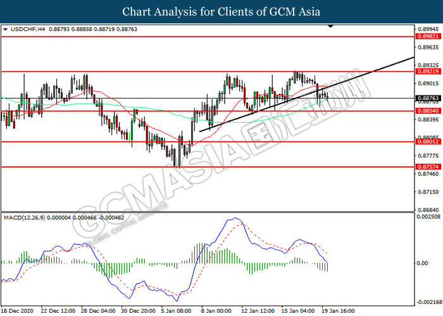
Task: Click the 15 Jan 04:00 date label
Action: click(x=298, y=311)
